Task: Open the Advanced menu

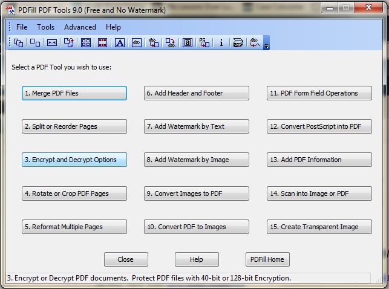Action: (80, 27)
